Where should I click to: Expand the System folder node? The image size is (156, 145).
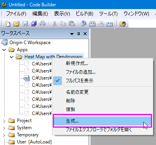(x=4, y=128)
